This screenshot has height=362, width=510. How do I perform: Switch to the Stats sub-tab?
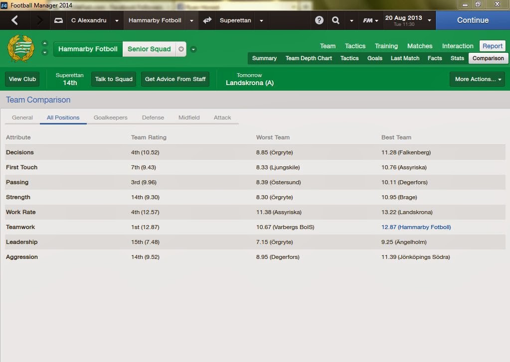tap(457, 58)
